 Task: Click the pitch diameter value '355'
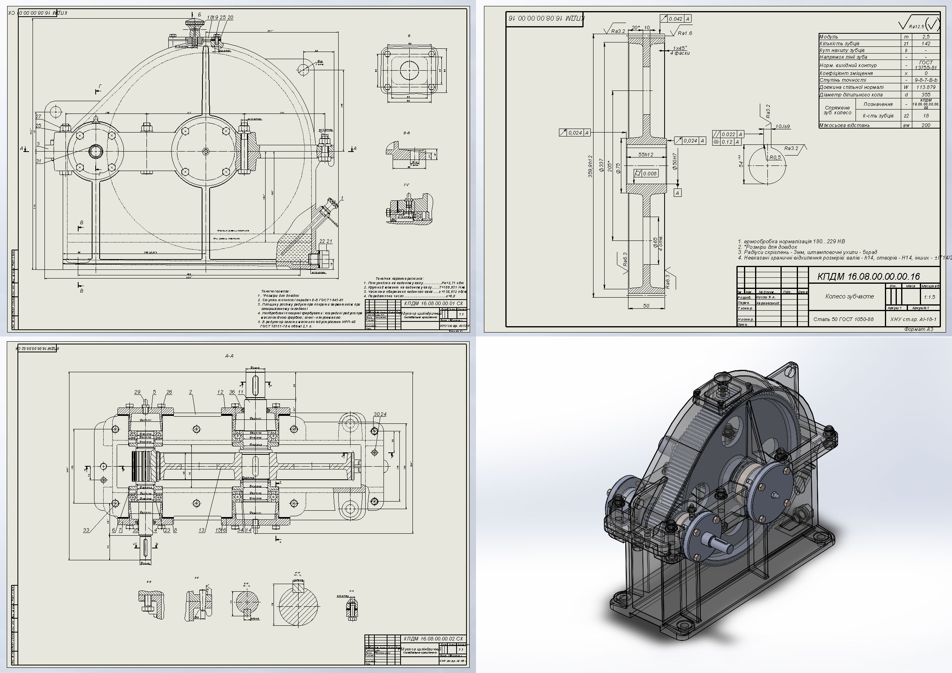click(926, 94)
